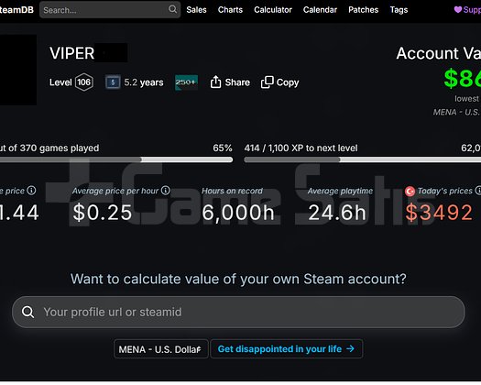This screenshot has width=481, height=385.
Task: Click the 250+ games badge
Action: (x=186, y=82)
